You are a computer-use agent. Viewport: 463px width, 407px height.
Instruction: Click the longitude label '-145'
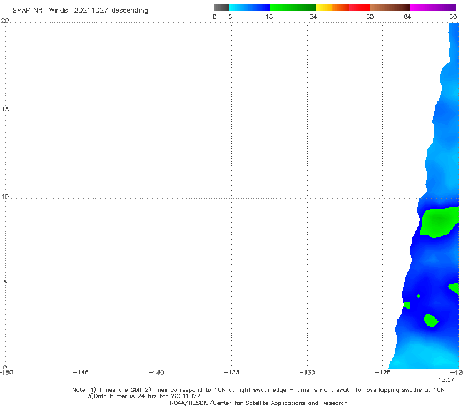click(81, 373)
